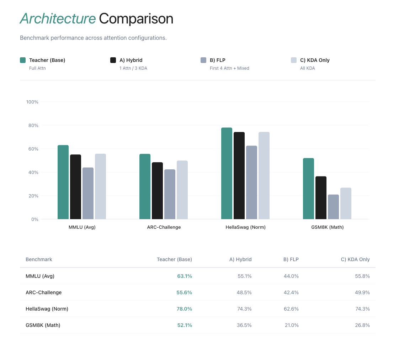The width and height of the screenshot is (404, 349).
Task: Click the teal Teacher (Base) legend swatch
Action: coord(23,60)
